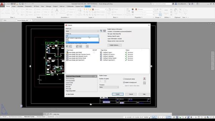This screenshot has width=215, height=121.
Task: Close the house design_plot drawing tab
Action: click(x=30, y=20)
